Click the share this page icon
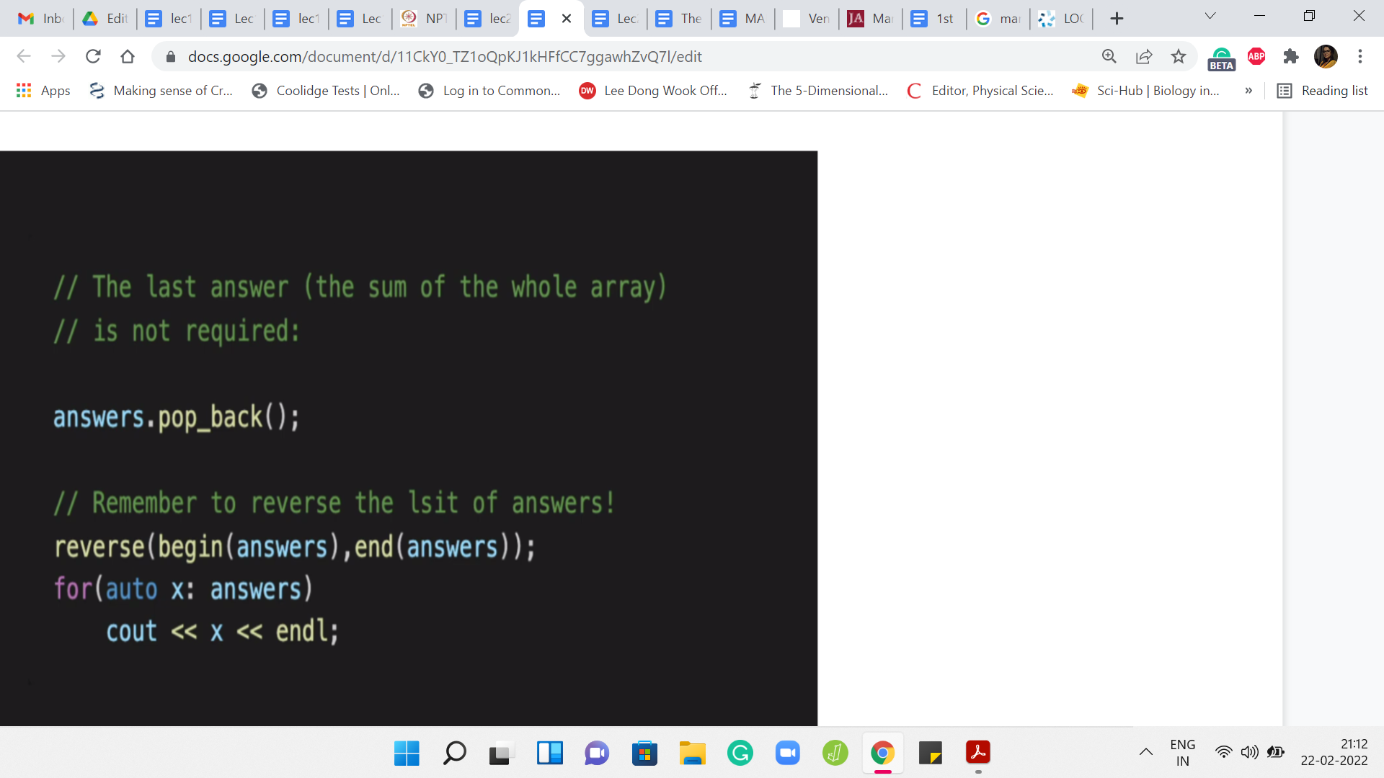Viewport: 1384px width, 778px height. (x=1144, y=56)
